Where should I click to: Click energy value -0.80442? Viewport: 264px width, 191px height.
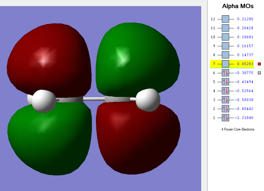[244, 109]
